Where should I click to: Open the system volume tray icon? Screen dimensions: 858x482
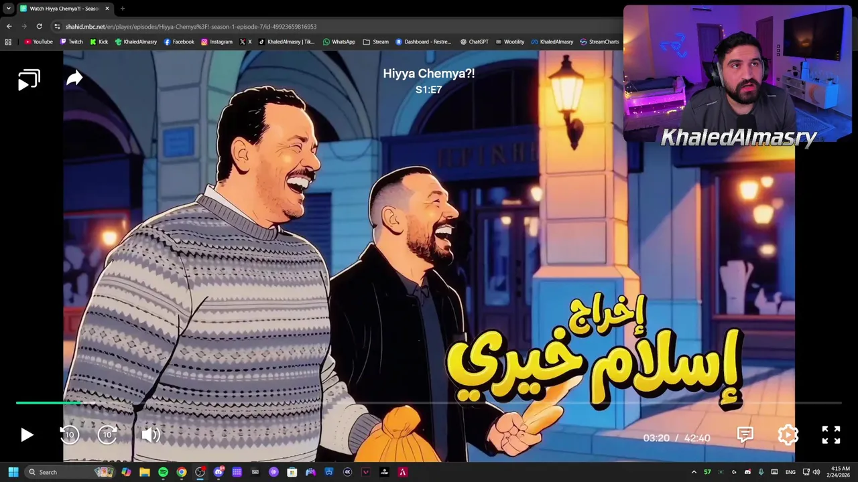tap(816, 472)
